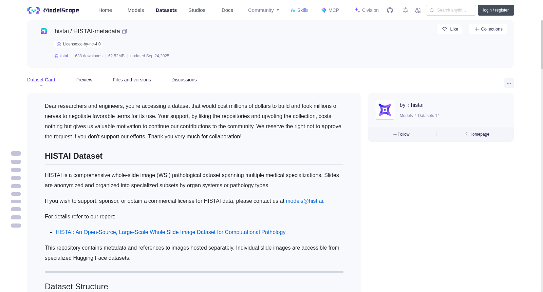Open the Models section
This screenshot has width=543, height=292.
pos(136,10)
